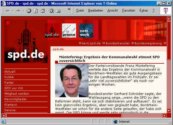Viewport: 173px width, 125px height.
Task: Stop page loading with the Stop icon
Action: [29, 11]
